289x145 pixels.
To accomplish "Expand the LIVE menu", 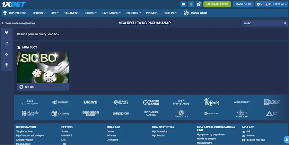I will (x=55, y=13).
